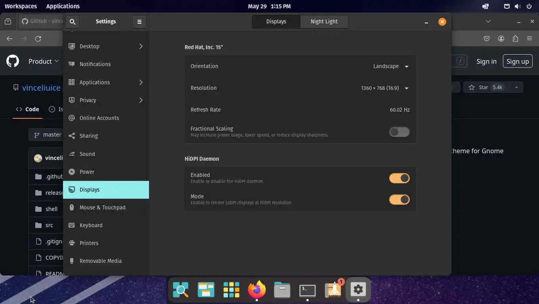Select the GitHub Code tab
This screenshot has width=539, height=304.
[x=27, y=109]
